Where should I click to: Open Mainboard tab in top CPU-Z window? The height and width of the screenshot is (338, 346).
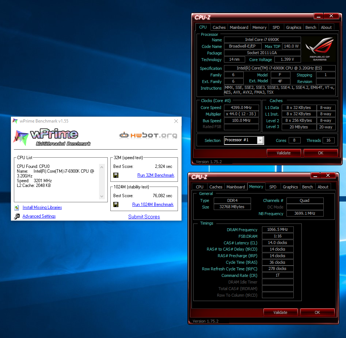(x=239, y=27)
